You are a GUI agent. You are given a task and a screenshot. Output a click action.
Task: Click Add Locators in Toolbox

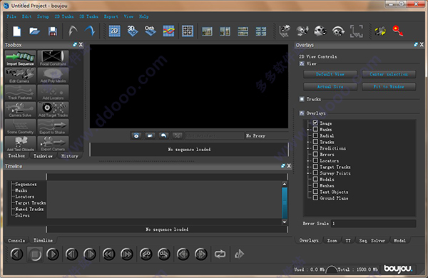[x=53, y=93]
